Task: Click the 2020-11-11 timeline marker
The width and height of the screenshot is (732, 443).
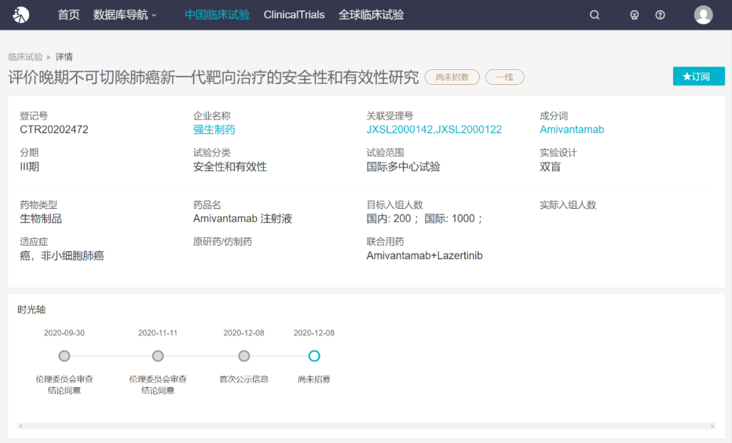Action: pyautogui.click(x=158, y=356)
